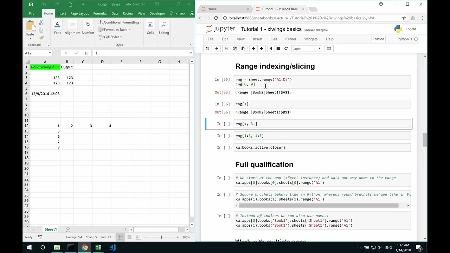Undo last action in Excel
450x253 pixels.
[44, 5]
